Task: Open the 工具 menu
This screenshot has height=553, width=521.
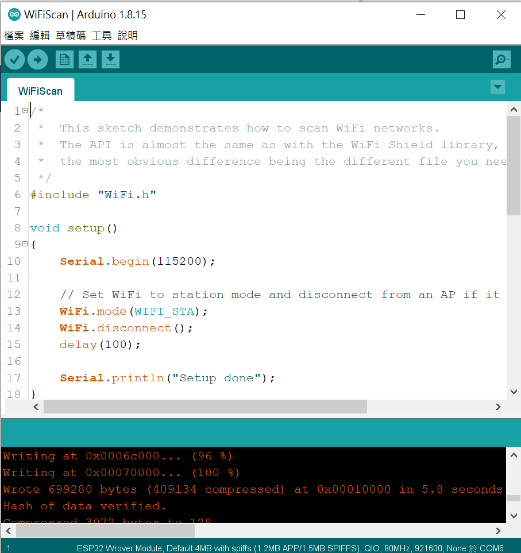Action: point(102,36)
